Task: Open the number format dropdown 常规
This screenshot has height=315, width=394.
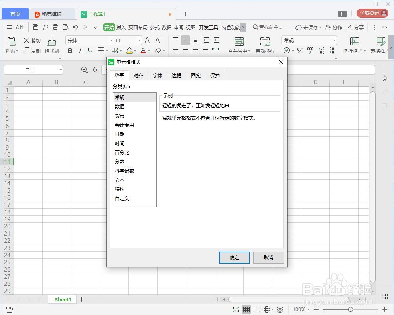Action: click(x=334, y=40)
